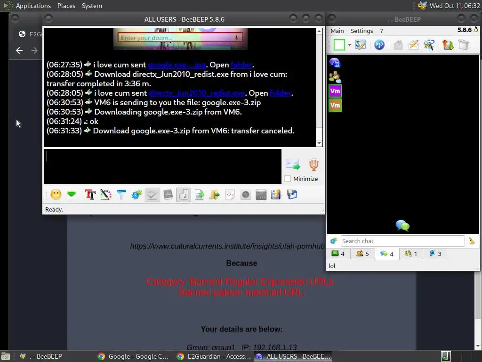Click save chat floppy with pencil icon
Image resolution: width=482 pixels, height=362 pixels.
point(276,195)
